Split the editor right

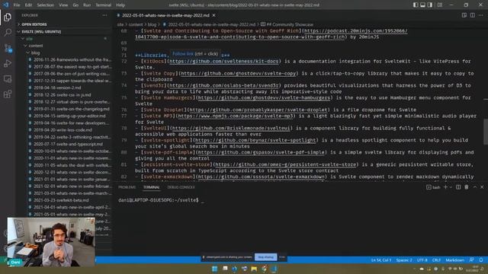473,15
